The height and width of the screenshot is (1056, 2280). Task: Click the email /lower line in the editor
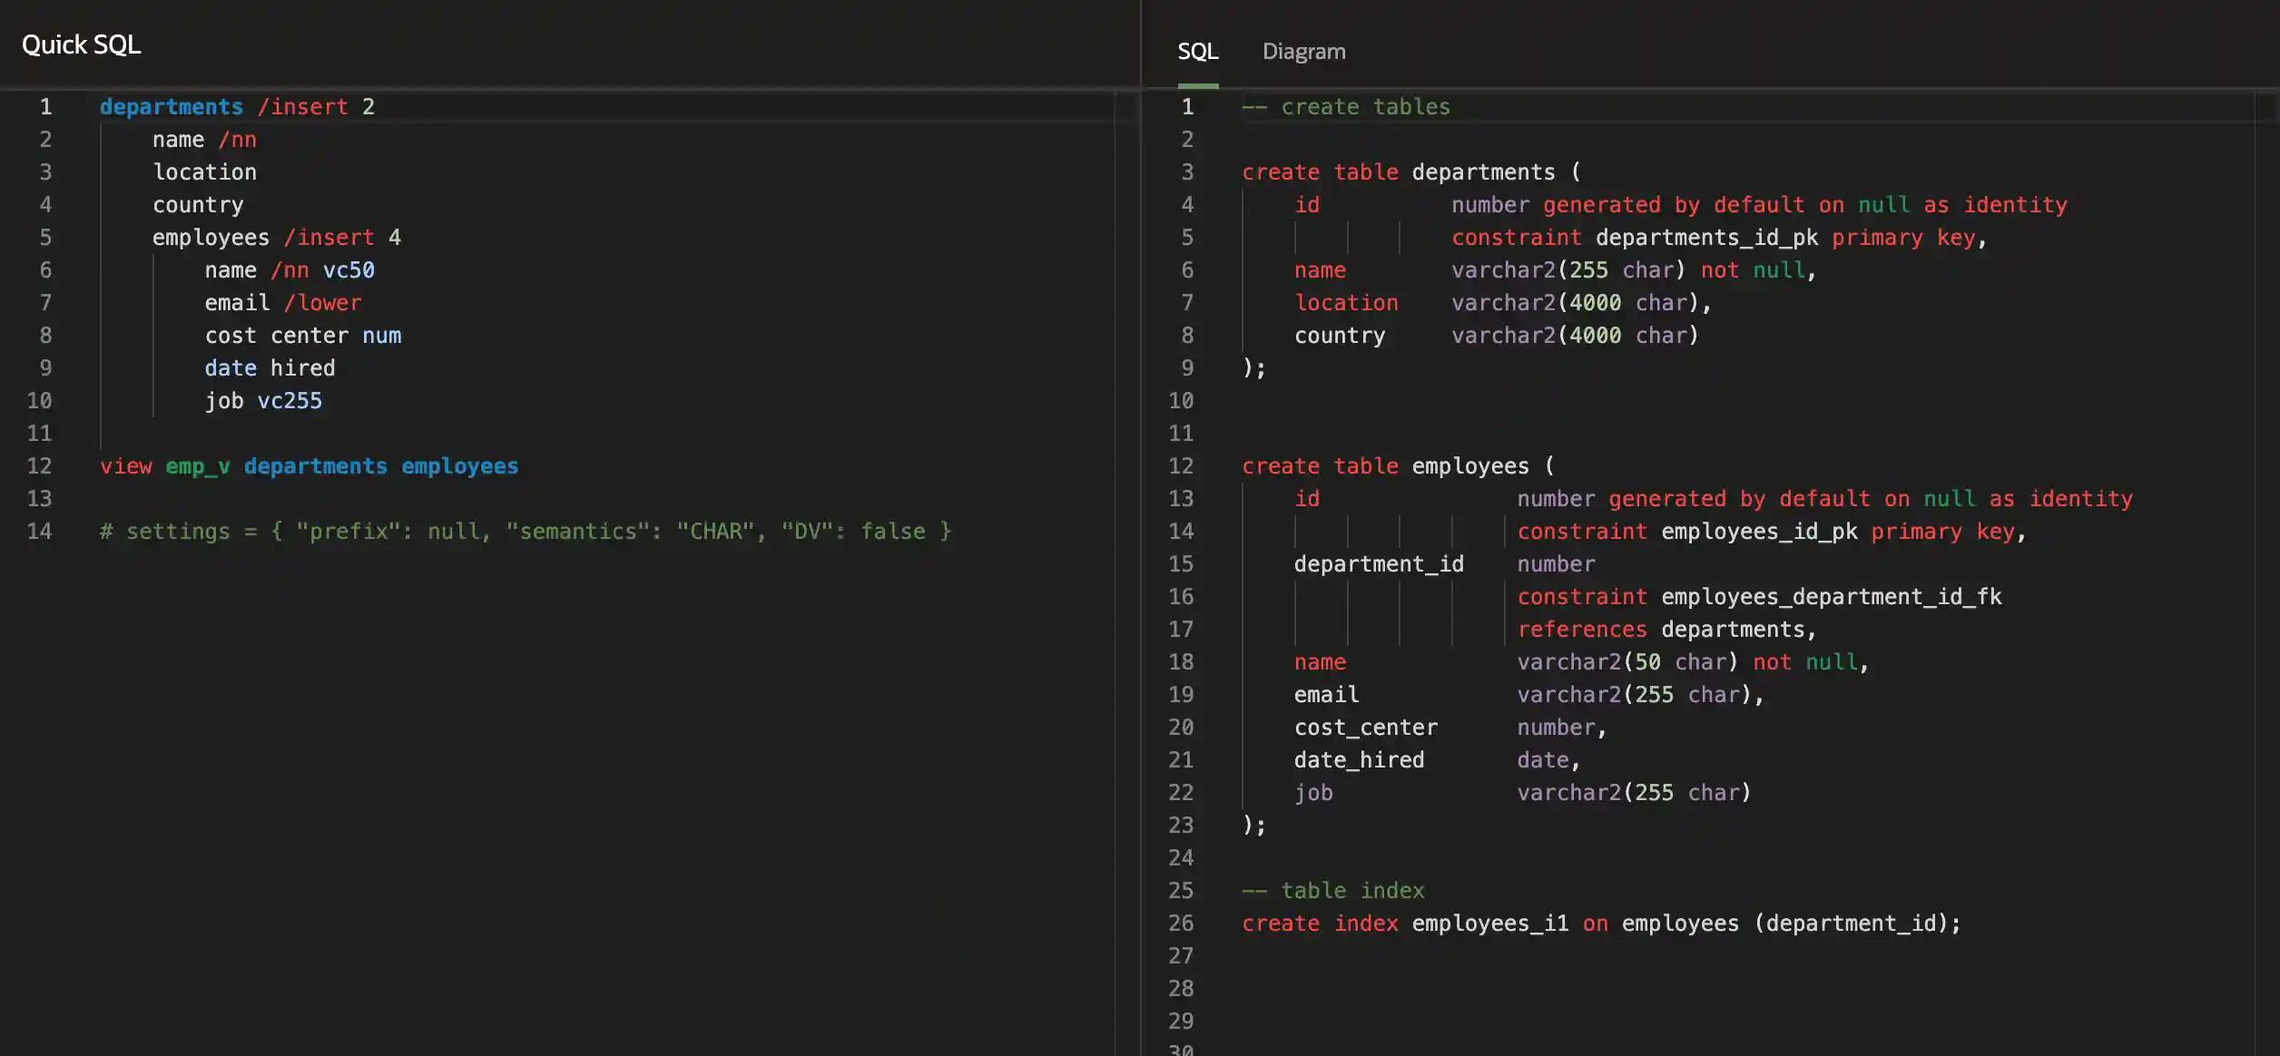pyautogui.click(x=283, y=302)
